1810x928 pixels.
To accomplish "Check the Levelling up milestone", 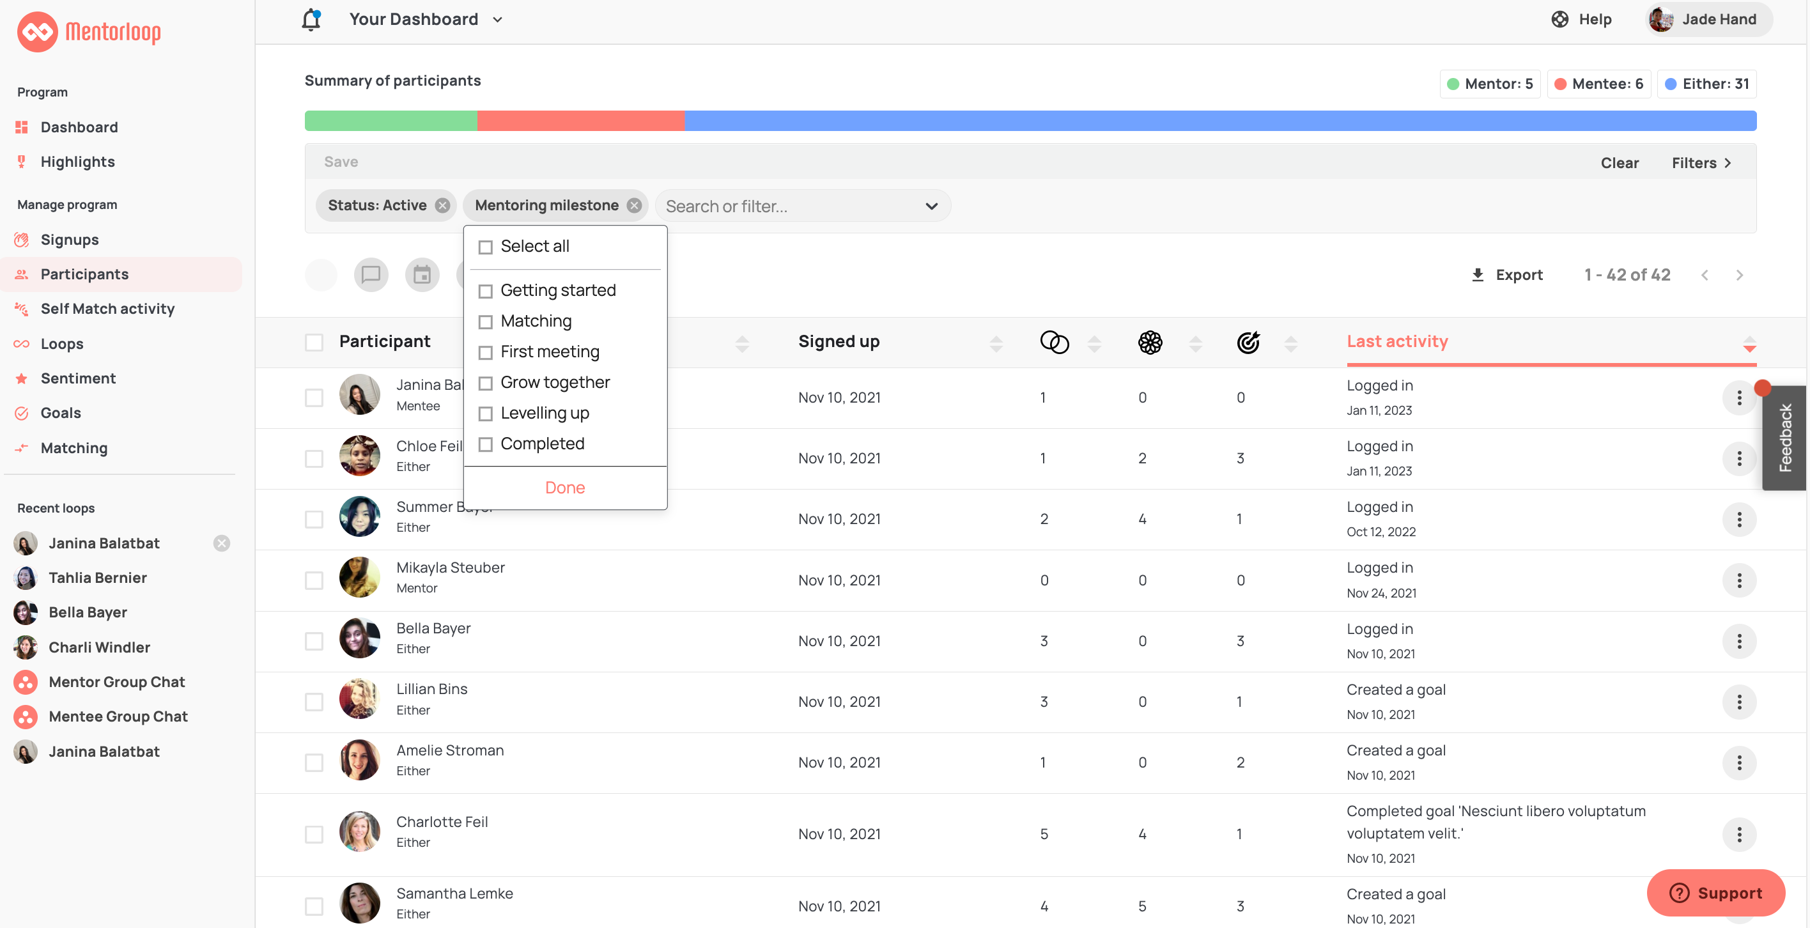I will point(485,414).
